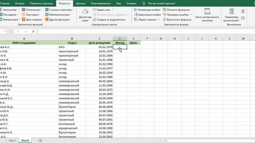Click the horizontal scrollbar left arrow
The height and width of the screenshot is (143, 255).
165,141
